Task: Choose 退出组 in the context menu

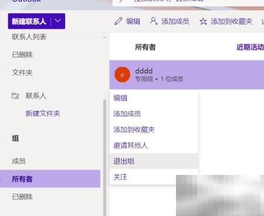Action: point(154,161)
